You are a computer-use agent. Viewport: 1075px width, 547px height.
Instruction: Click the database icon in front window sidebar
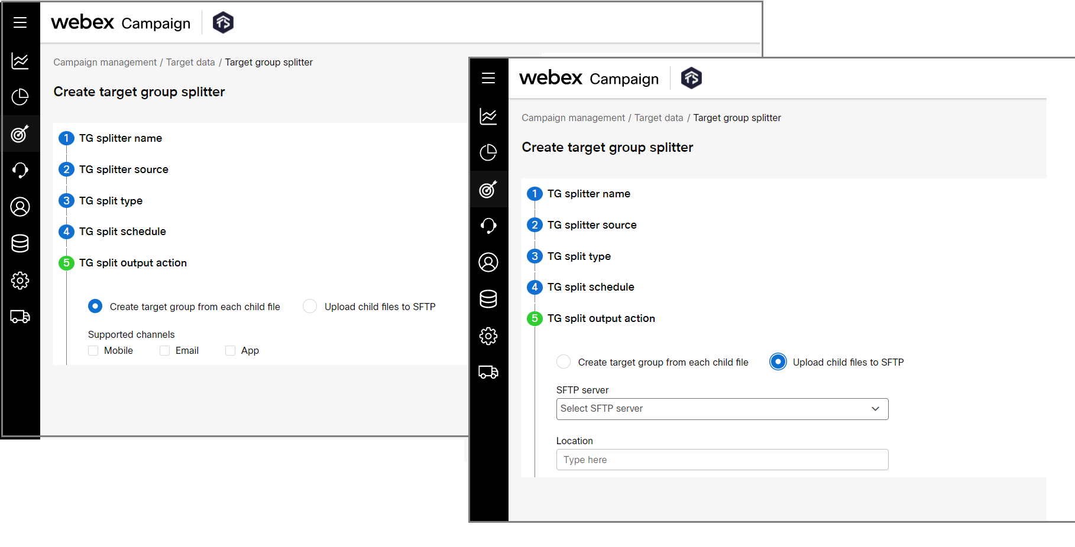tap(488, 299)
